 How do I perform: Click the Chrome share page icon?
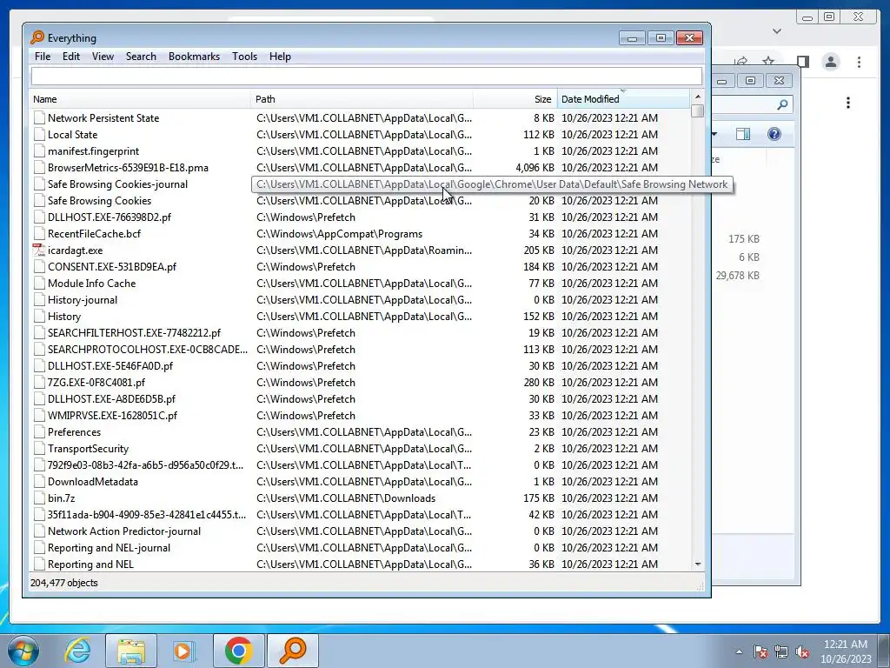coord(741,61)
